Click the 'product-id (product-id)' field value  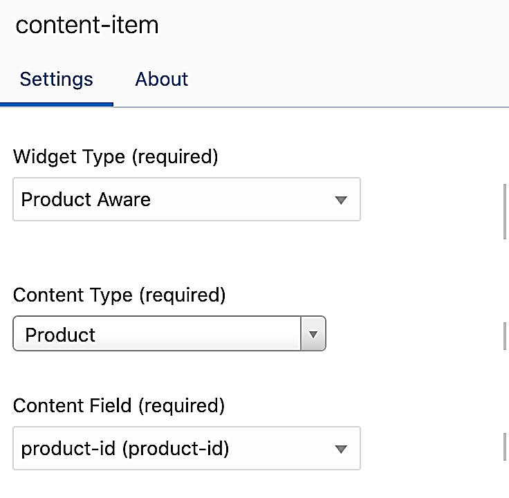point(125,449)
